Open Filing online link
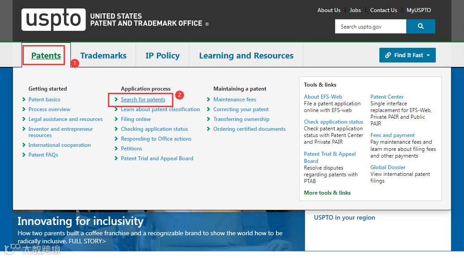464x258 pixels. (x=136, y=119)
